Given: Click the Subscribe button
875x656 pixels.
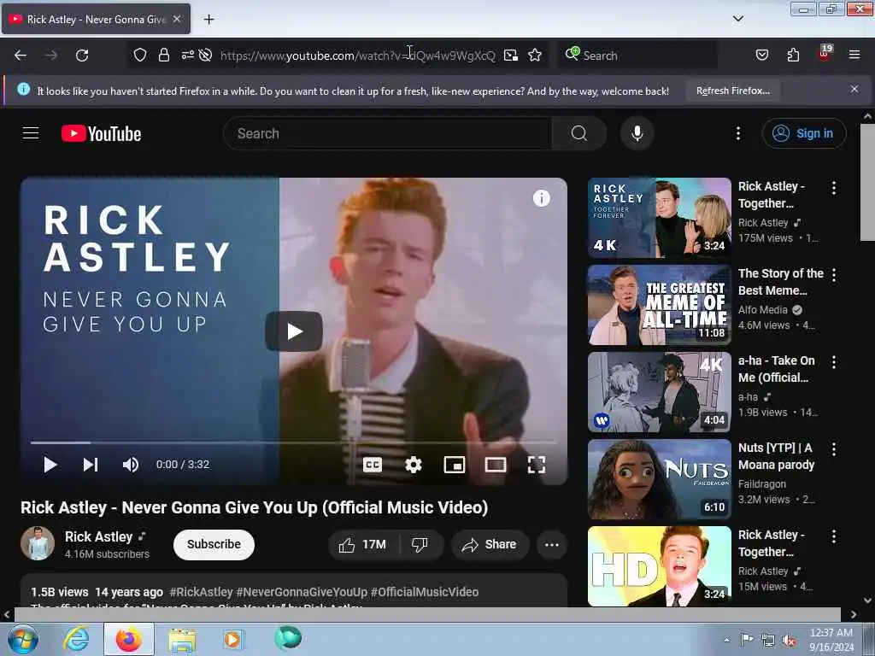Looking at the screenshot, I should click(x=214, y=544).
